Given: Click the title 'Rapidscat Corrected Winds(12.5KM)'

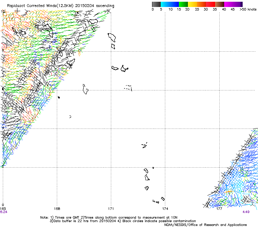Looking at the screenshot, I should 40,6.
